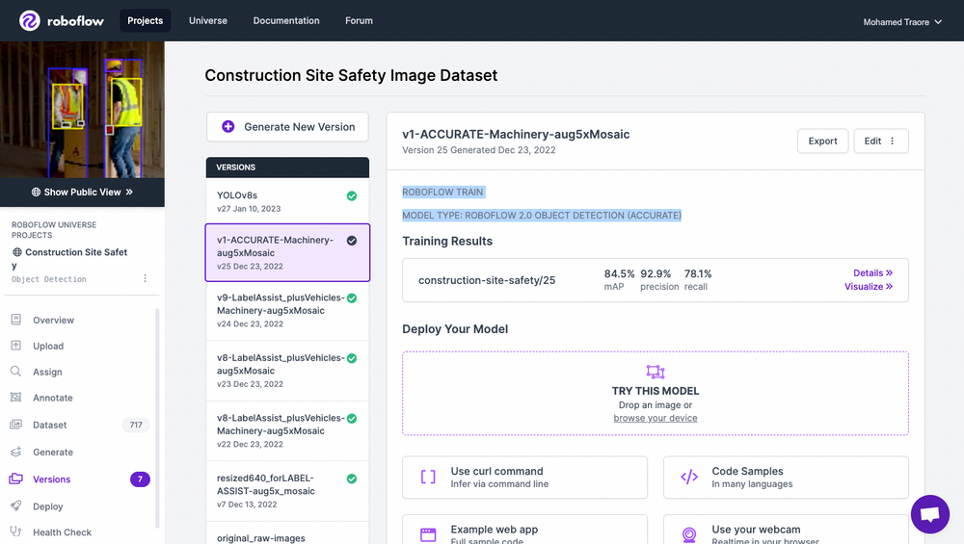This screenshot has width=964, height=544.
Task: Select resized640_forLABEL-ASSIST v7 version
Action: pos(287,491)
